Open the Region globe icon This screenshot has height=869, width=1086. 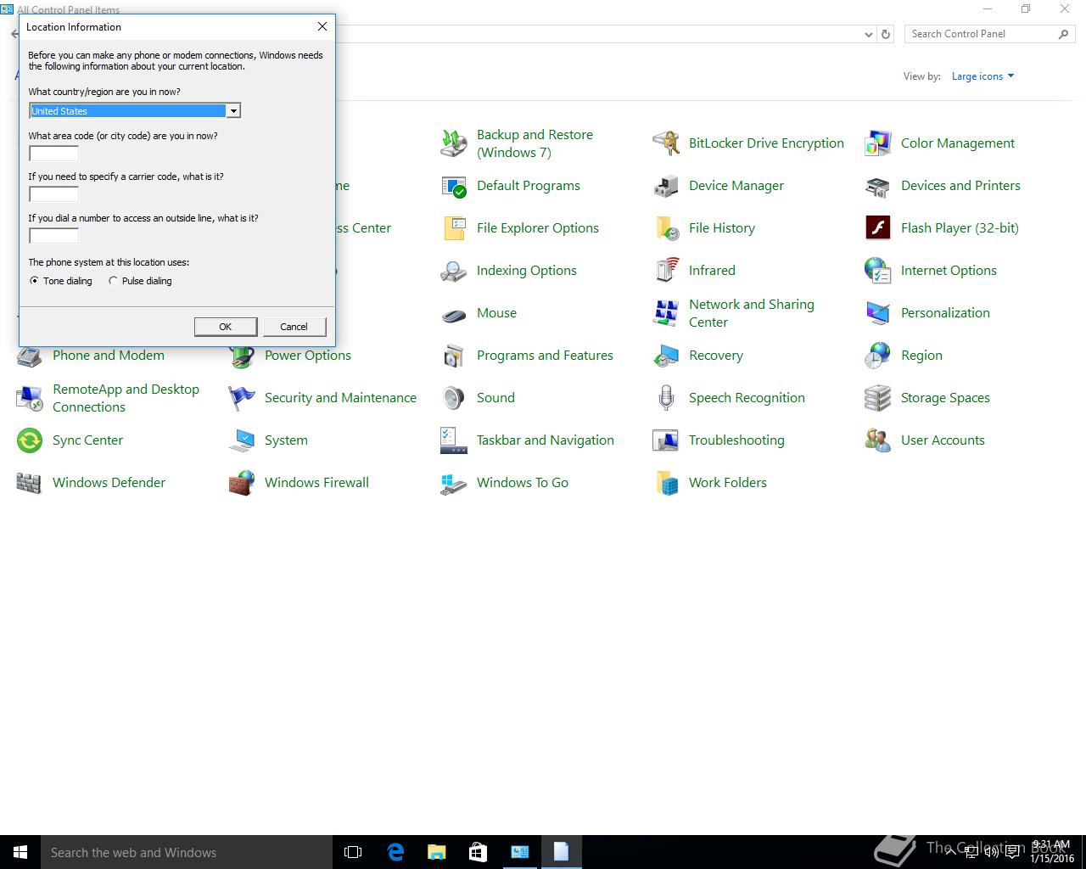pos(878,356)
